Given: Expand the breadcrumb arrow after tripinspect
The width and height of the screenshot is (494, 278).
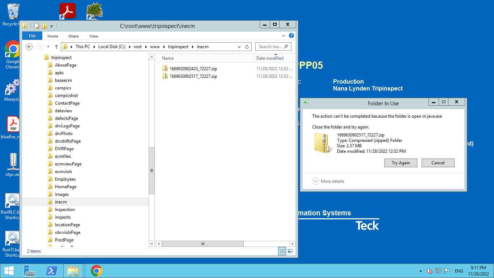Looking at the screenshot, I should 193,47.
